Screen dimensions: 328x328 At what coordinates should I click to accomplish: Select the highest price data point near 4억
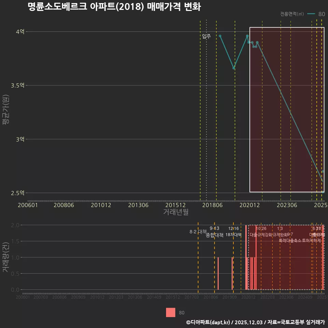tap(220, 36)
